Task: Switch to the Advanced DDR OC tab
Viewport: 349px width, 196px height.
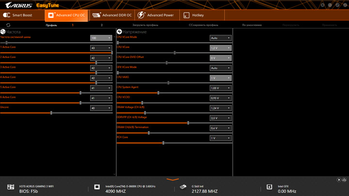Action: (112, 15)
